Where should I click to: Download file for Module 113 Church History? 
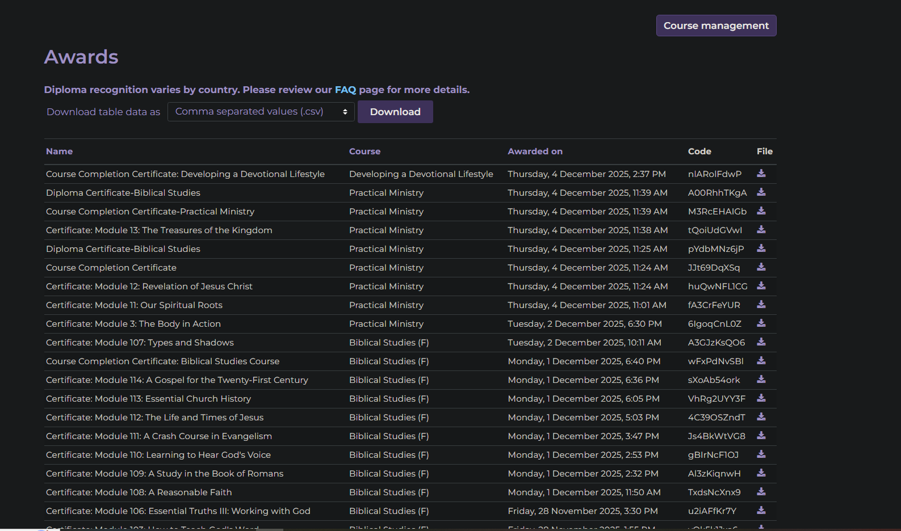[x=761, y=398]
